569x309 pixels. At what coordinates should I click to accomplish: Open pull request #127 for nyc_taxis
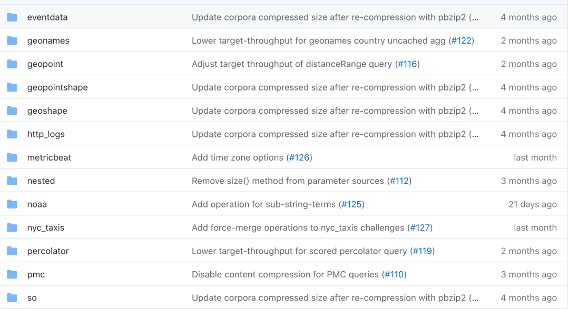coord(420,228)
